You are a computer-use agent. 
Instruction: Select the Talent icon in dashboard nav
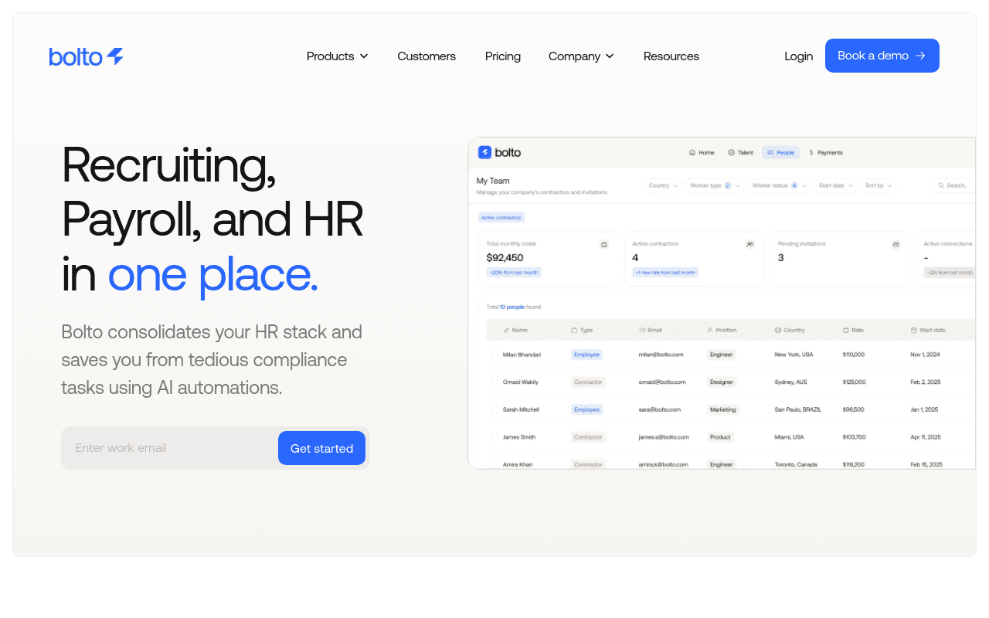click(x=732, y=153)
